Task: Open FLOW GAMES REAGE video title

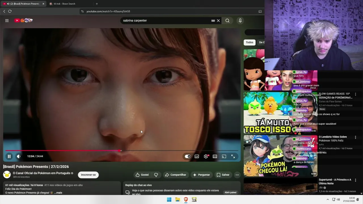Action: pos(335,96)
